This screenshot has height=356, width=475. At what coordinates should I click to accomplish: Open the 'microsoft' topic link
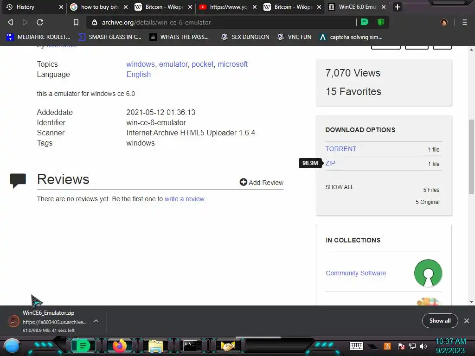tap(233, 64)
